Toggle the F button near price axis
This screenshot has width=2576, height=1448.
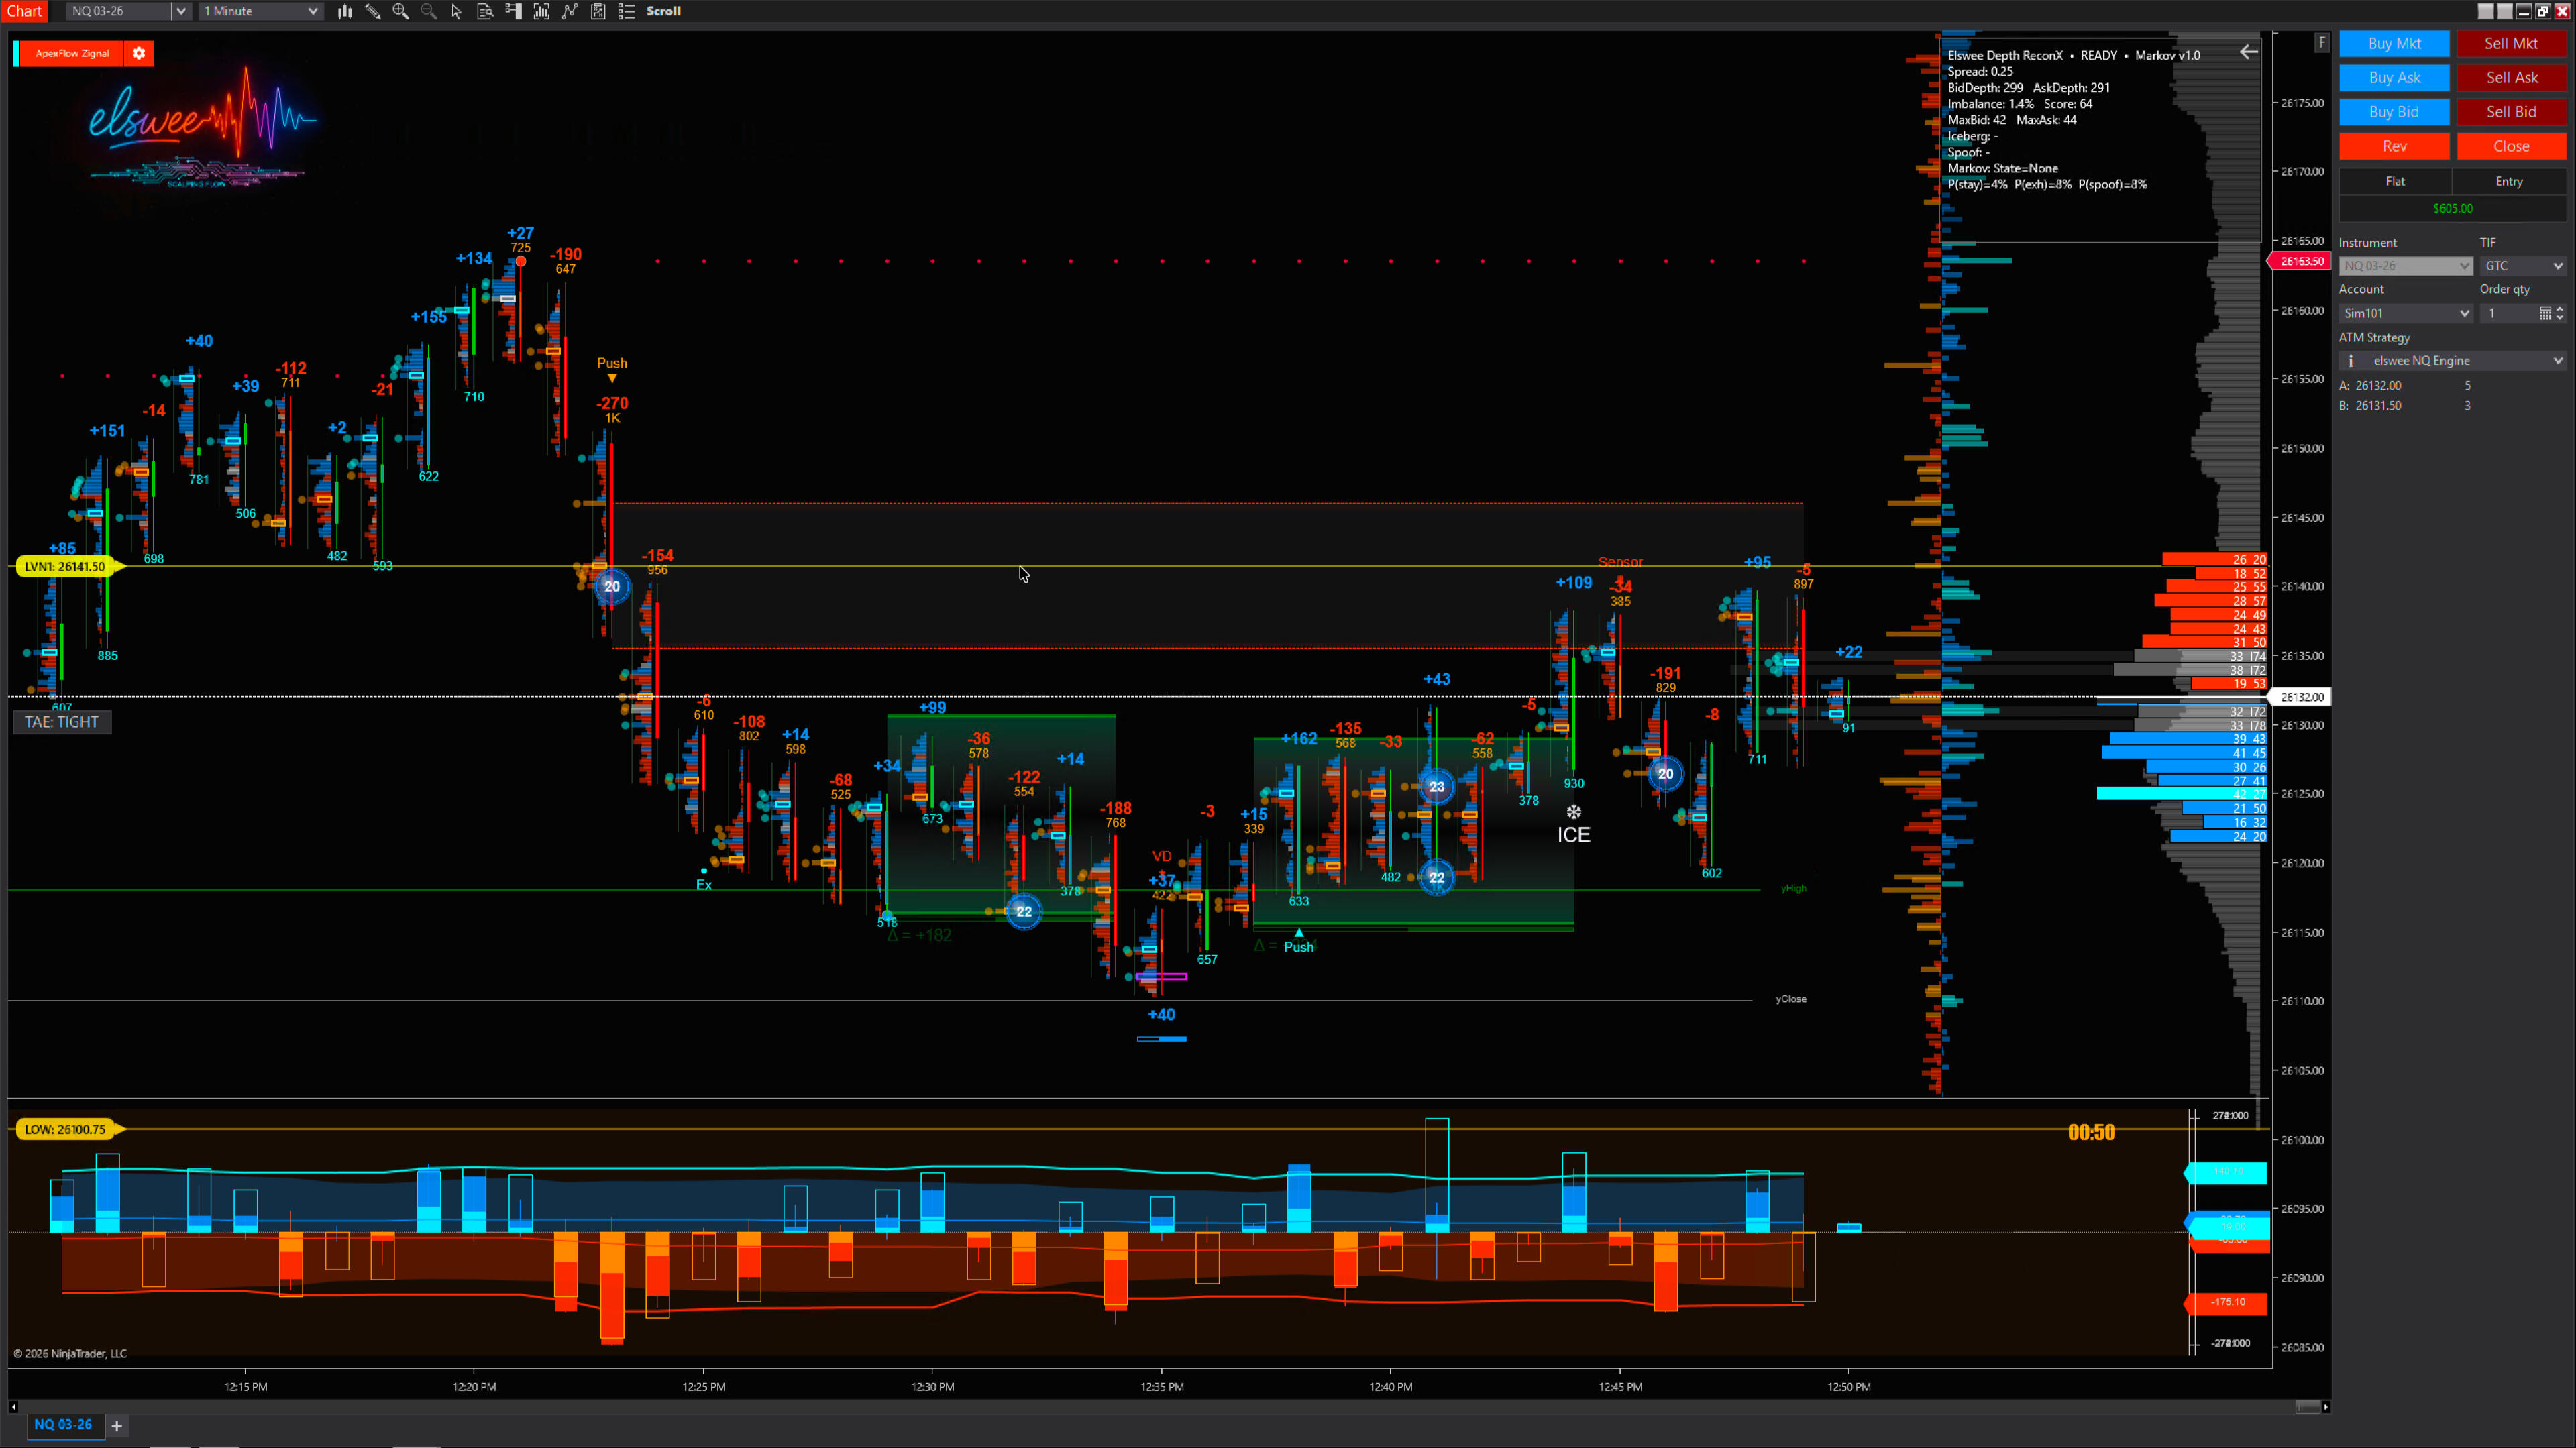click(x=2321, y=42)
